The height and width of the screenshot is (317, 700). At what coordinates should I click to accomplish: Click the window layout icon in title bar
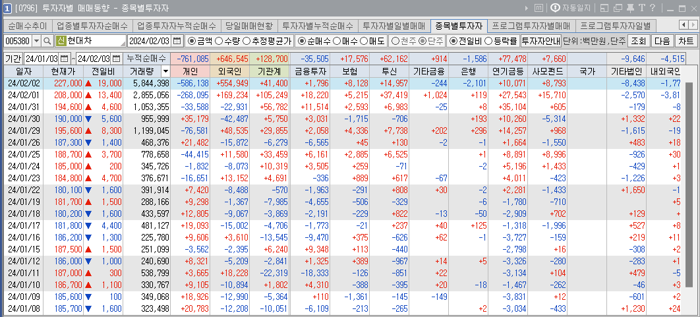pos(604,8)
